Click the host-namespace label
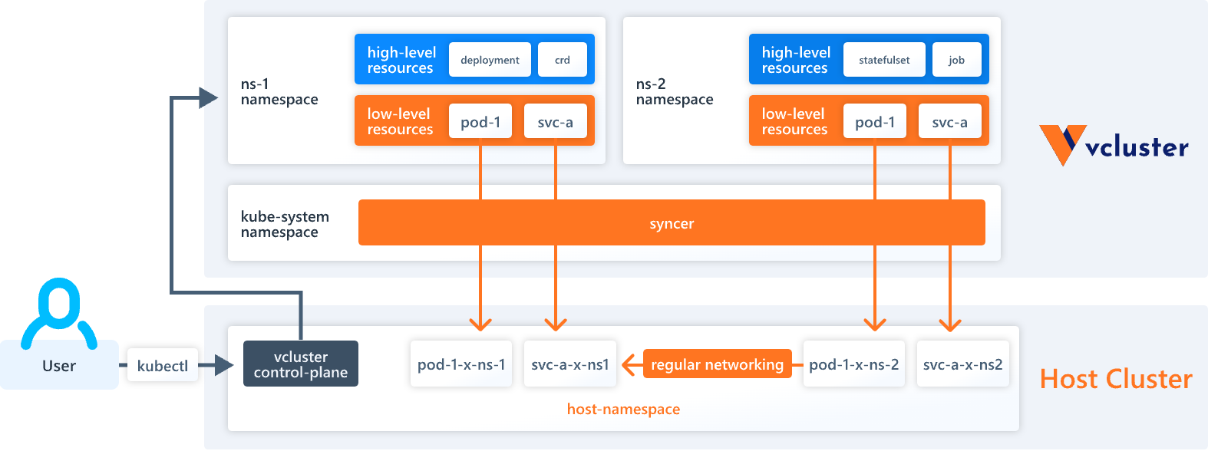The width and height of the screenshot is (1208, 451). click(x=623, y=409)
